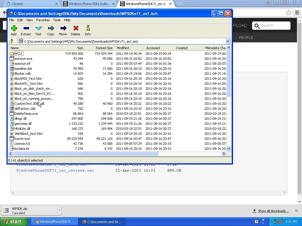Click the file list scroll down arrow
Viewport: 302px width, 226px height.
pos(229,148)
